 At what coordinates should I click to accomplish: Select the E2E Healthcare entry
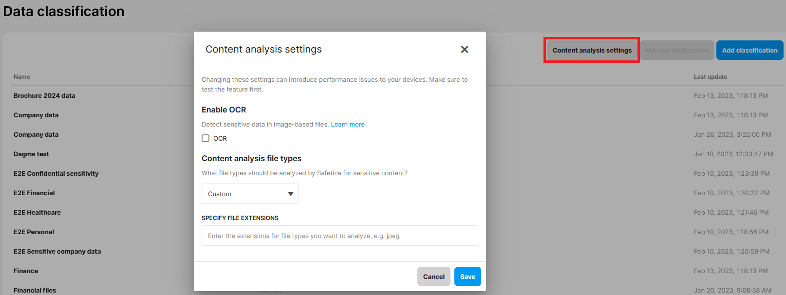pyautogui.click(x=37, y=213)
